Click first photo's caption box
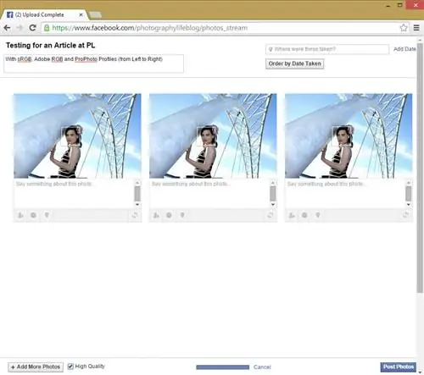This screenshot has width=424, height=375. coord(74,194)
